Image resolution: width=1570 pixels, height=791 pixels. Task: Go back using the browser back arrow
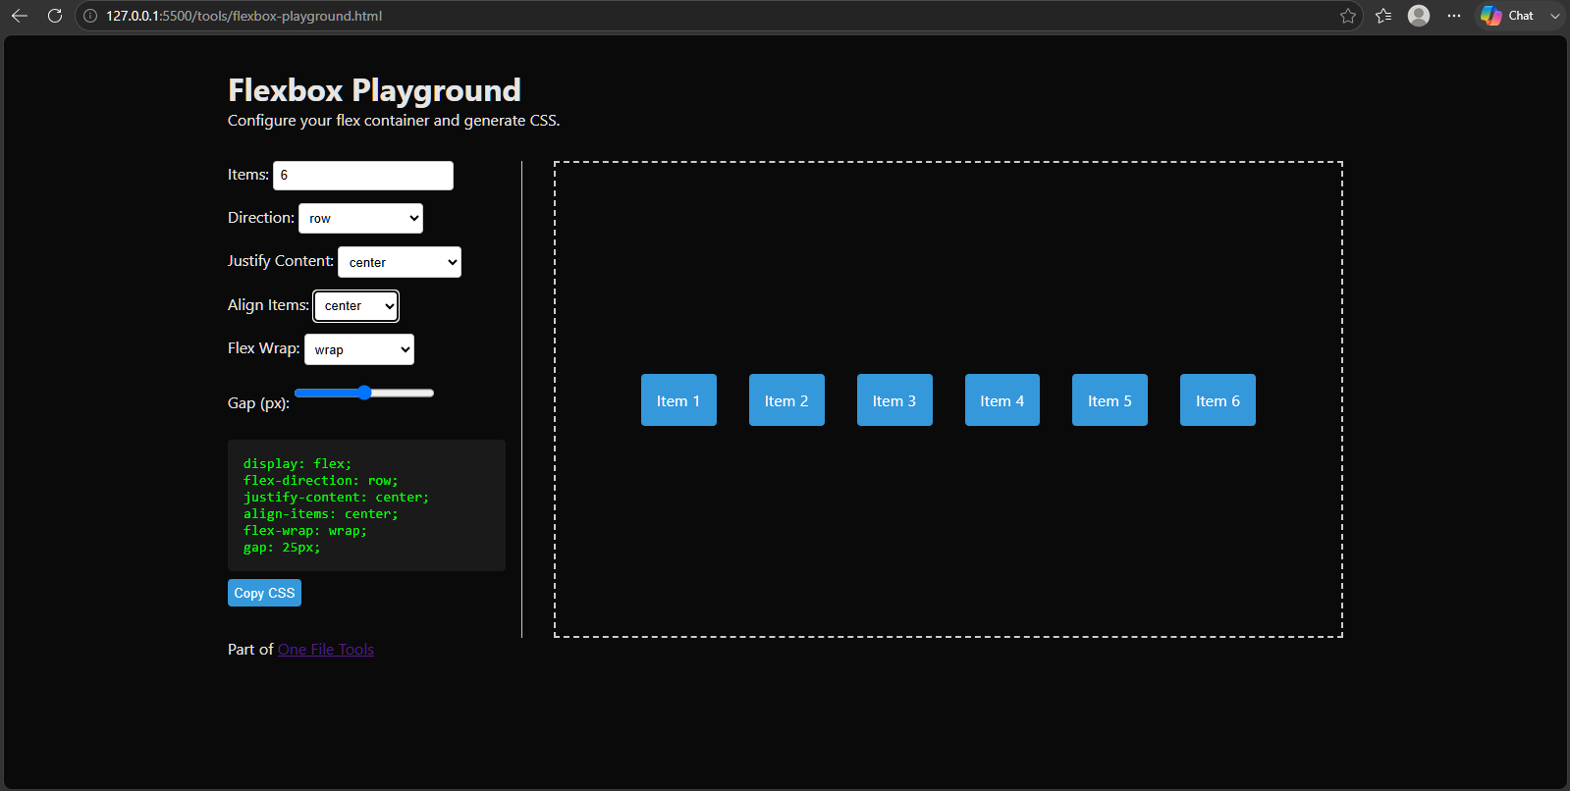tap(20, 16)
